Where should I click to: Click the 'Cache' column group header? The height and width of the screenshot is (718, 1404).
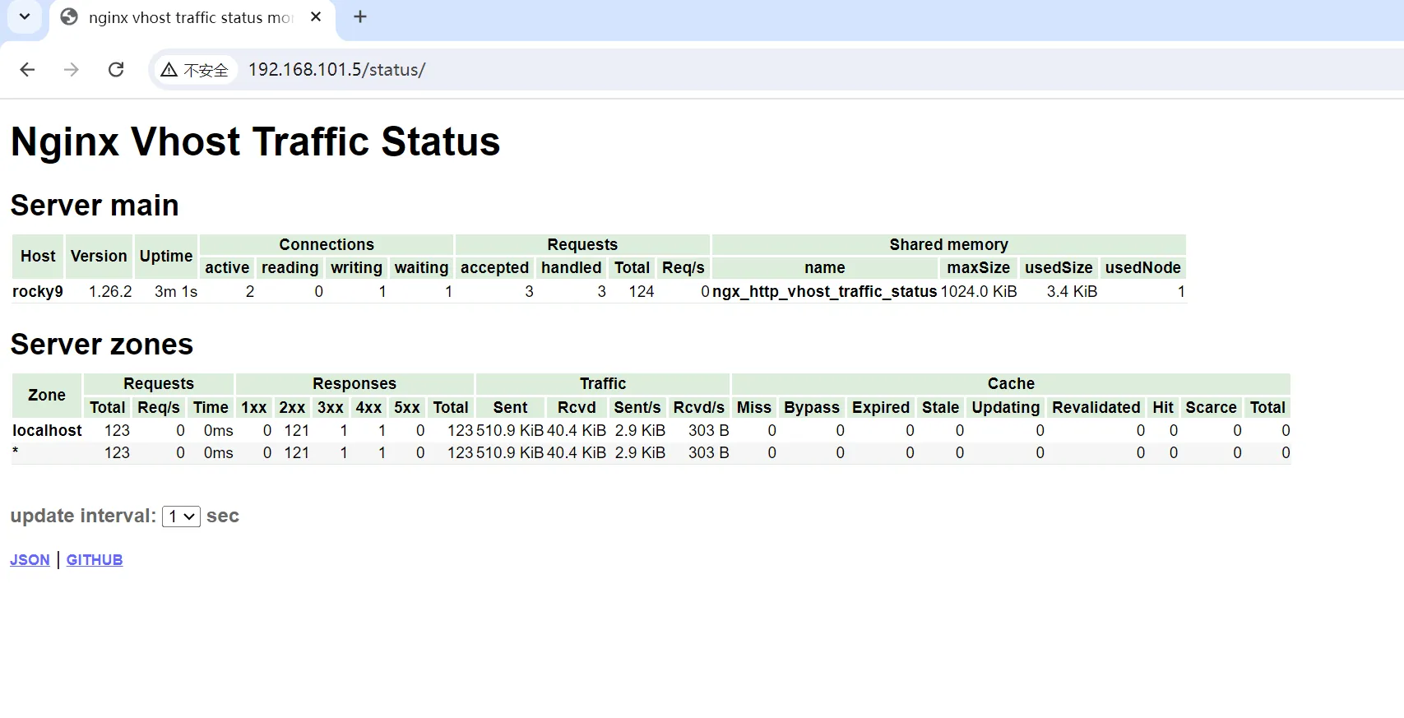pos(1011,383)
